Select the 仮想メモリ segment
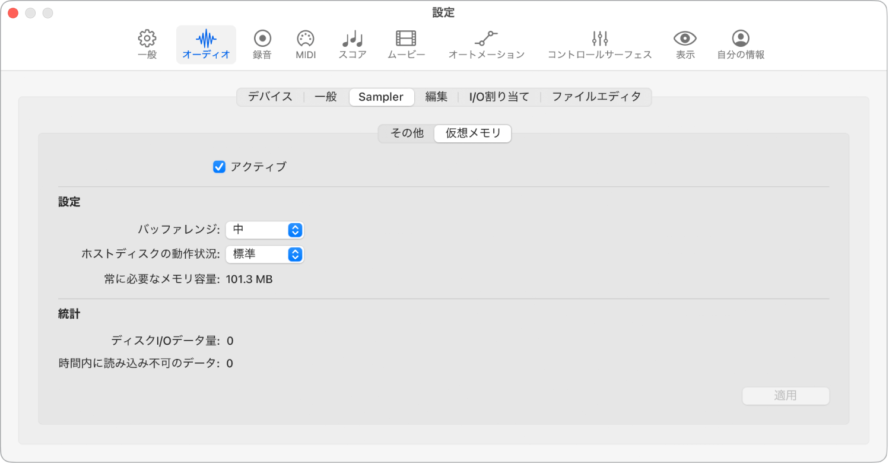This screenshot has width=889, height=464. pos(473,134)
